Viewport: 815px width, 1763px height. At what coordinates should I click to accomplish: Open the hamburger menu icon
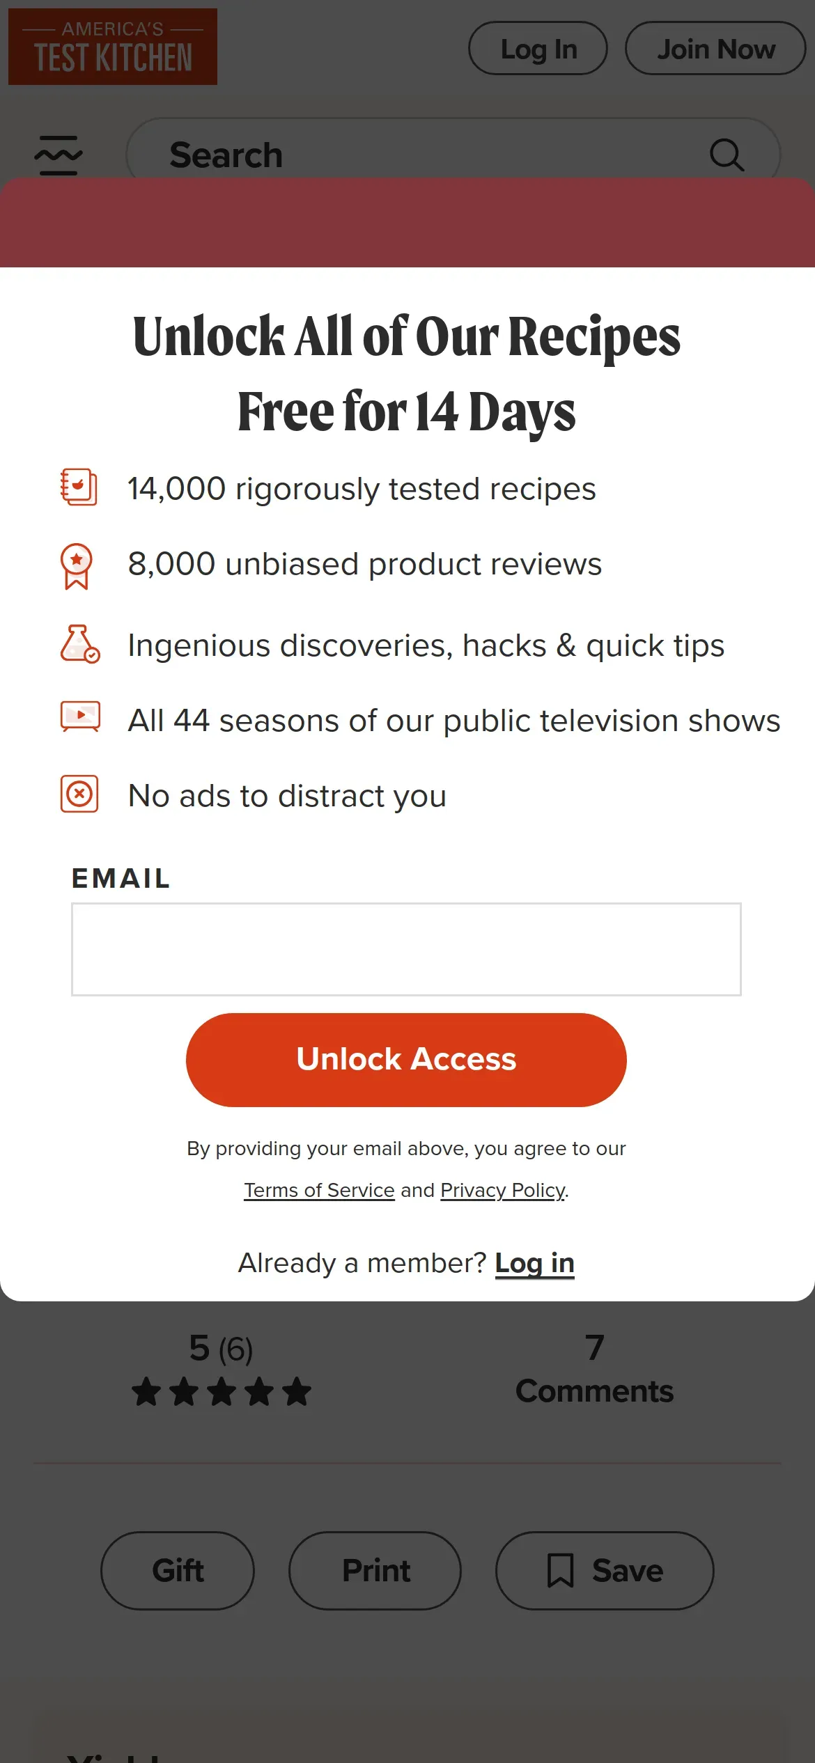[x=58, y=155]
